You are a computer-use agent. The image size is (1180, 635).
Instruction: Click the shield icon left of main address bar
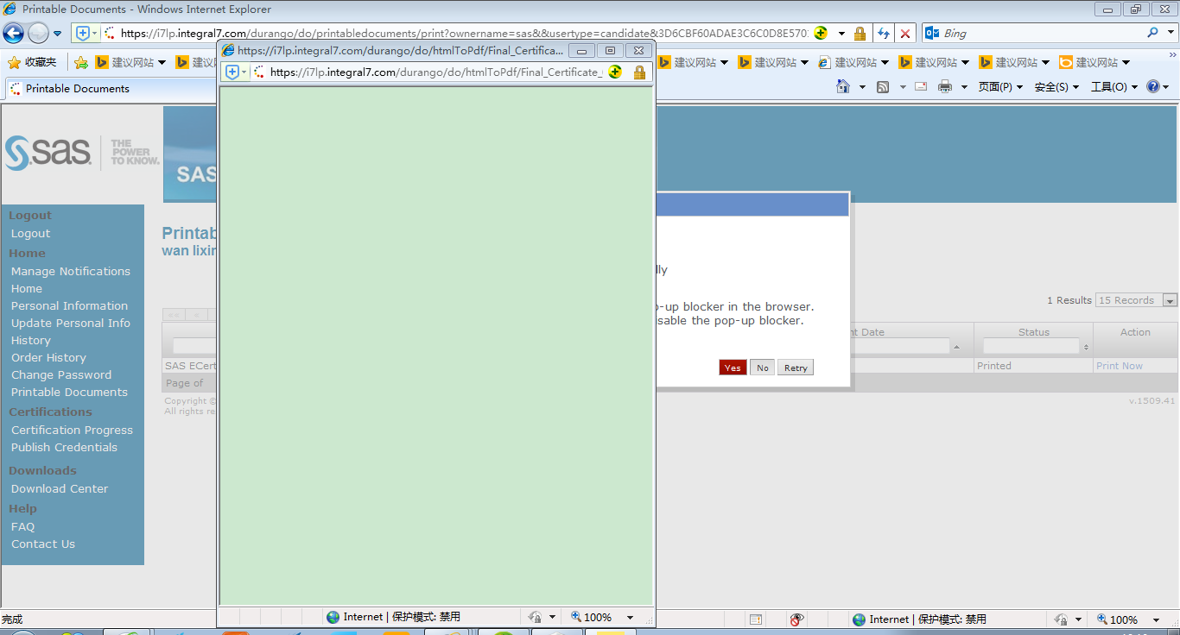pos(83,34)
